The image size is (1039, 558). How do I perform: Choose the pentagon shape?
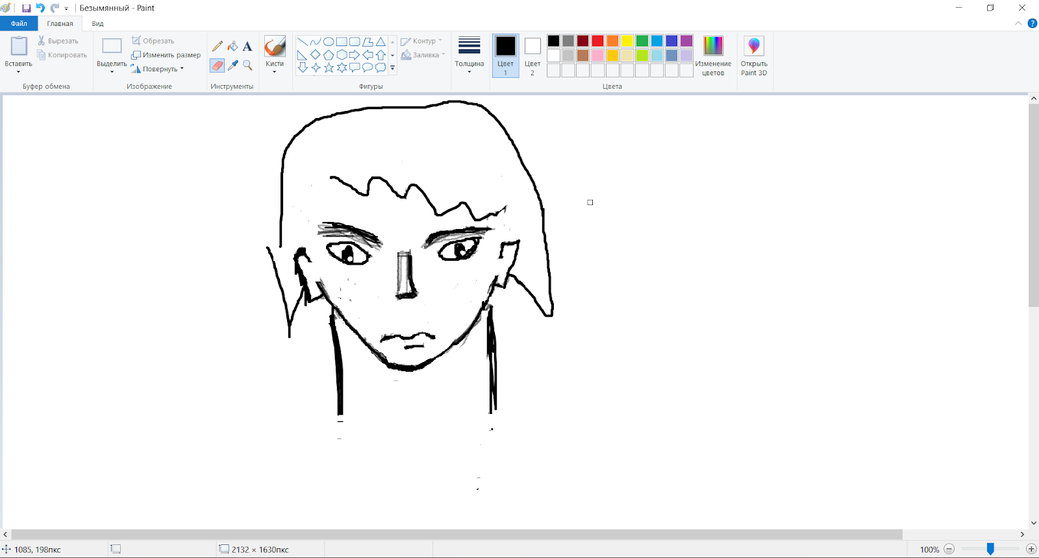[x=329, y=55]
